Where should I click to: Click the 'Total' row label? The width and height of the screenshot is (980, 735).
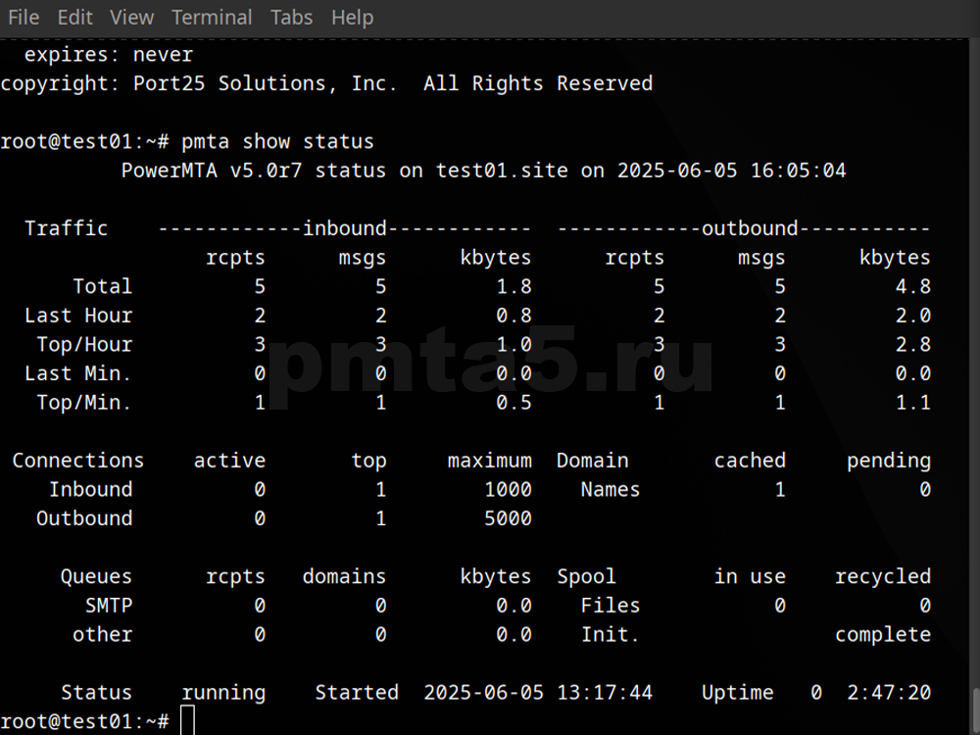pos(103,287)
